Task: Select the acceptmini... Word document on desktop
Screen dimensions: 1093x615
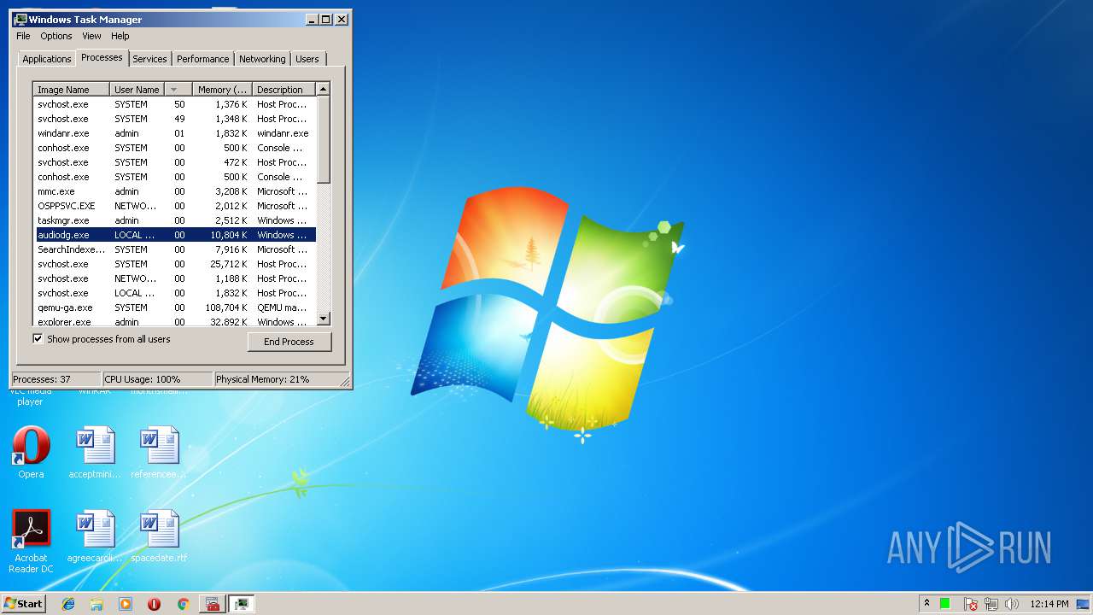Action: pos(95,453)
